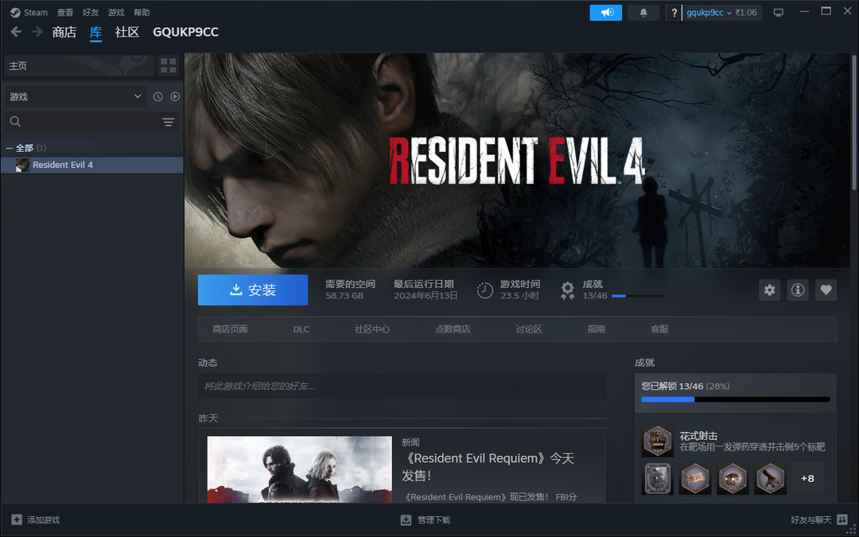Open game settings gear icon
Viewport: 859px width, 537px height.
click(x=769, y=290)
